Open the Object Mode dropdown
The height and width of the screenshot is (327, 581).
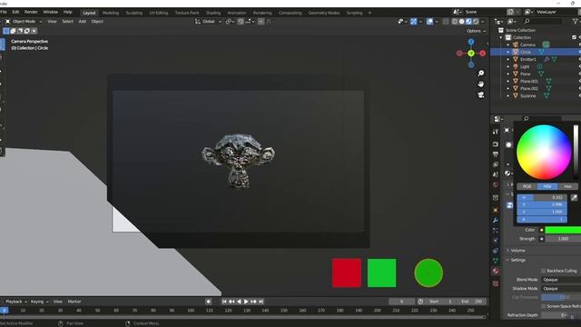click(x=24, y=22)
